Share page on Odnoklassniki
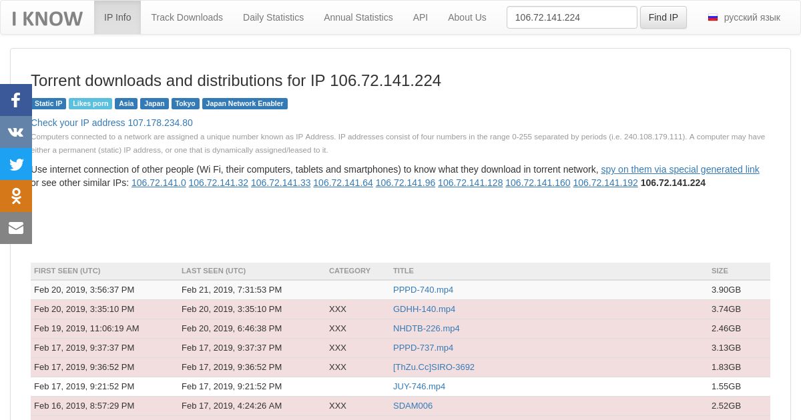Screen dimensions: 801x420 [16, 196]
